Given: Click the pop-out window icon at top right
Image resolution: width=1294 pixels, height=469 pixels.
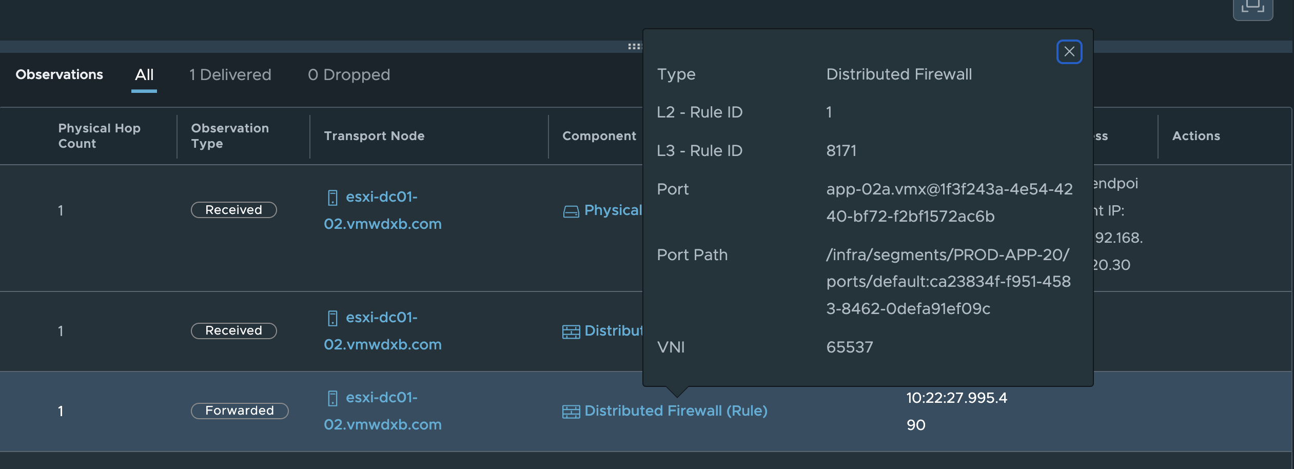Looking at the screenshot, I should tap(1252, 8).
